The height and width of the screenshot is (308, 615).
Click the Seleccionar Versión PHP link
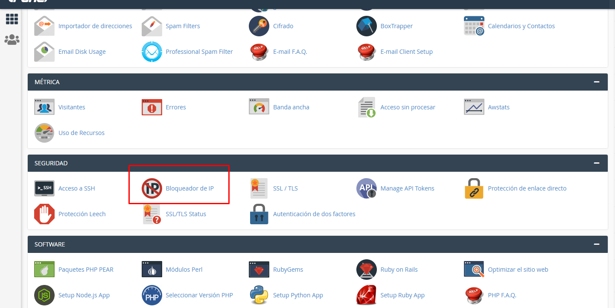pyautogui.click(x=199, y=295)
